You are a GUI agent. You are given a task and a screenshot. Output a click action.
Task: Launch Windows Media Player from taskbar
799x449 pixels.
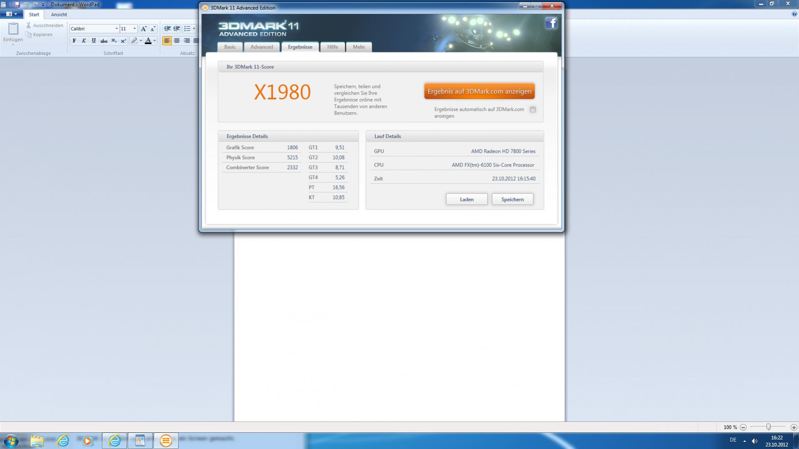pyautogui.click(x=87, y=441)
